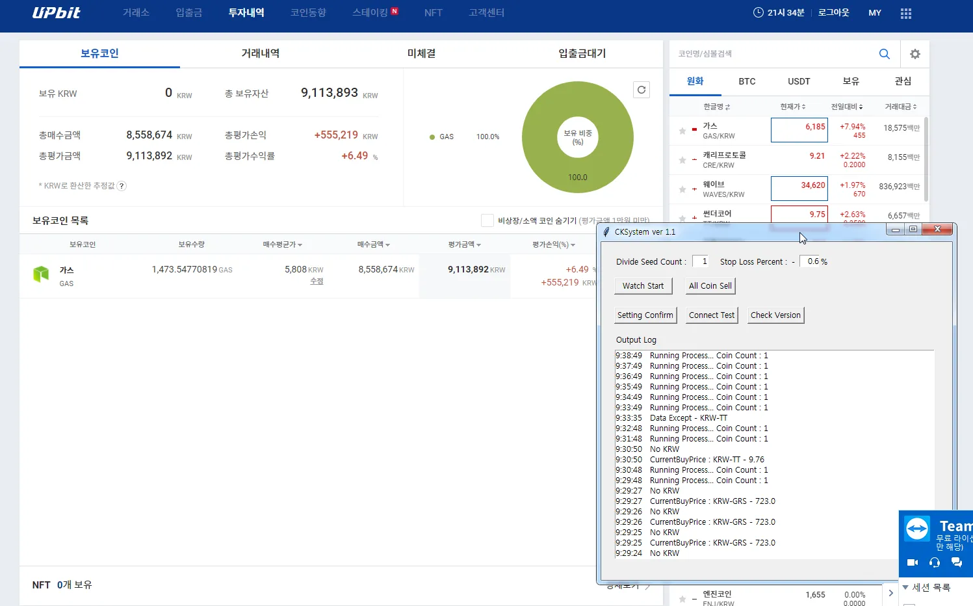Click the Upbit logo

click(x=57, y=13)
